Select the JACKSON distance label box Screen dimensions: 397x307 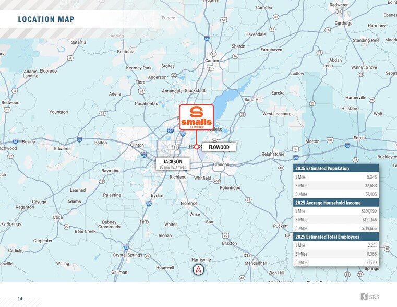click(173, 164)
